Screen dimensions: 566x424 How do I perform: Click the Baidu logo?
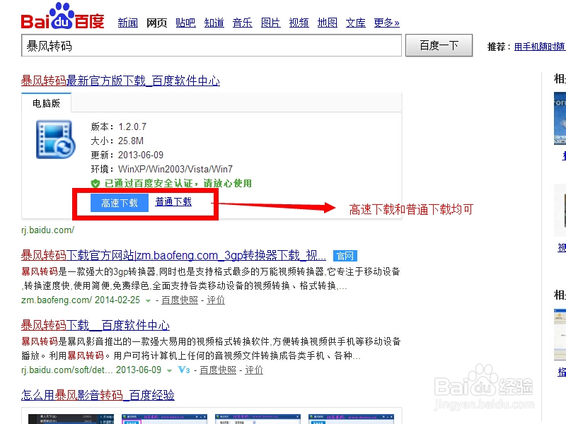pos(62,16)
